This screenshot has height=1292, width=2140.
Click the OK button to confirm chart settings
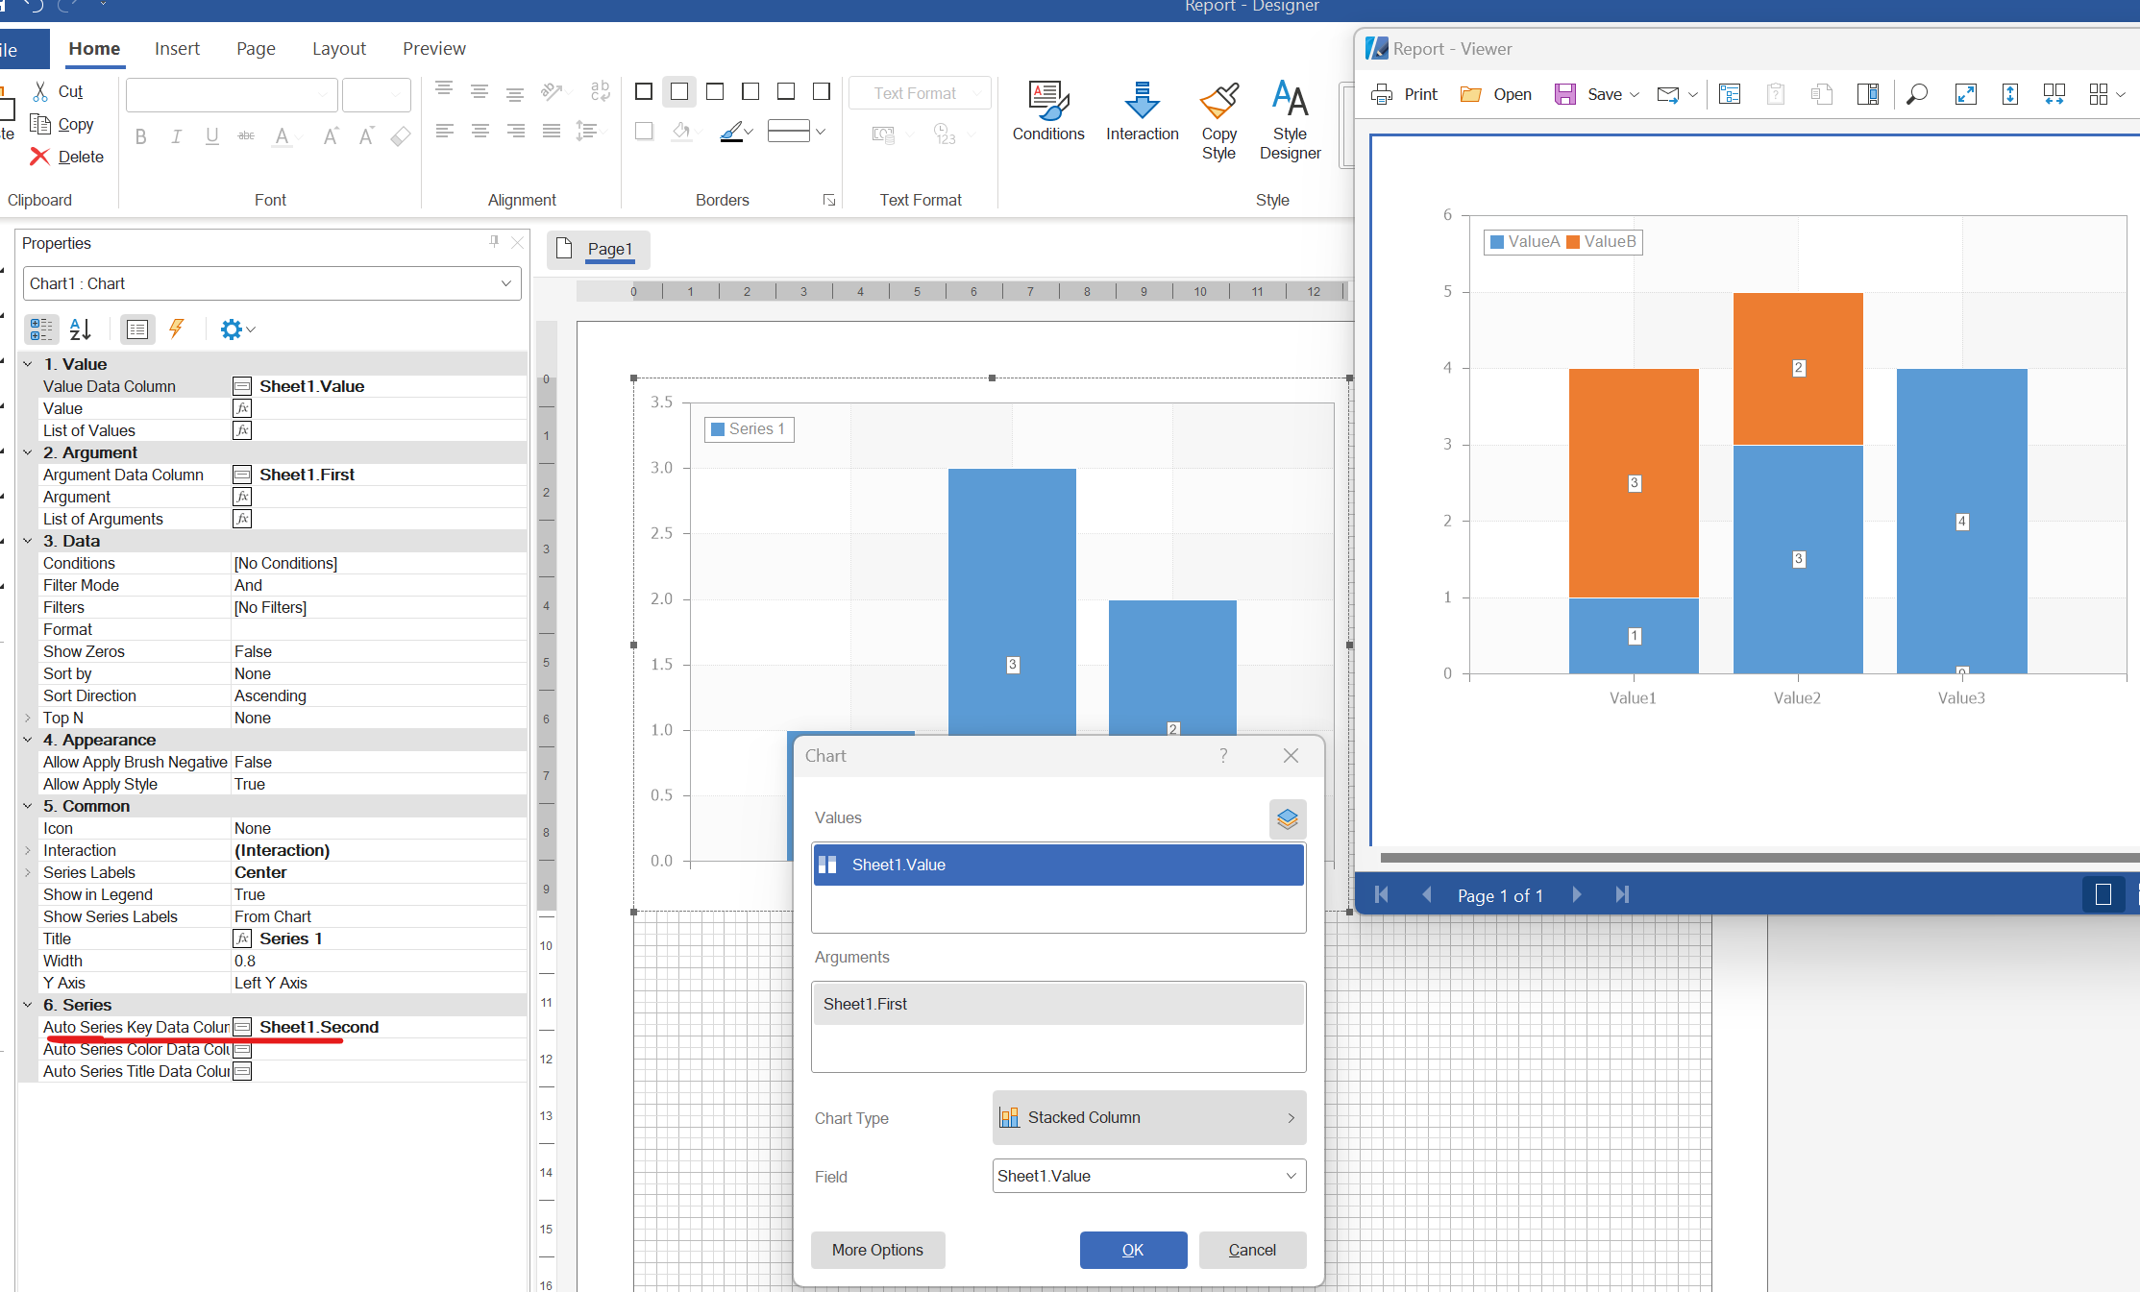tap(1133, 1248)
